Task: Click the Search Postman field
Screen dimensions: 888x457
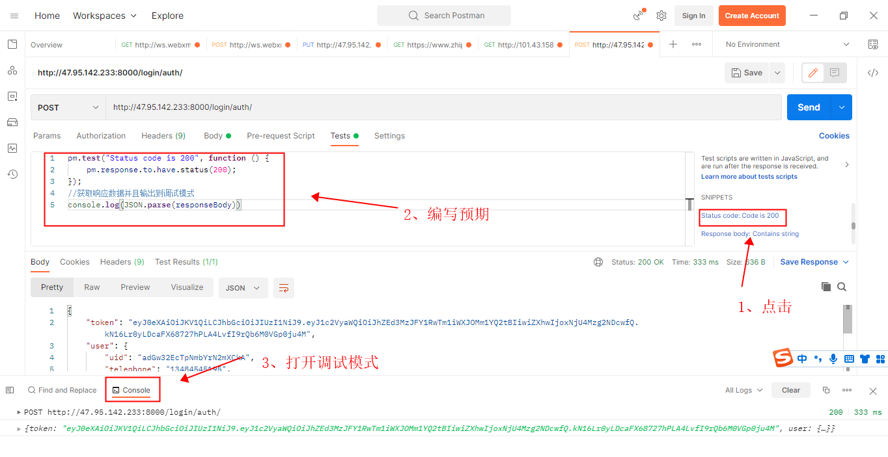Action: point(444,16)
